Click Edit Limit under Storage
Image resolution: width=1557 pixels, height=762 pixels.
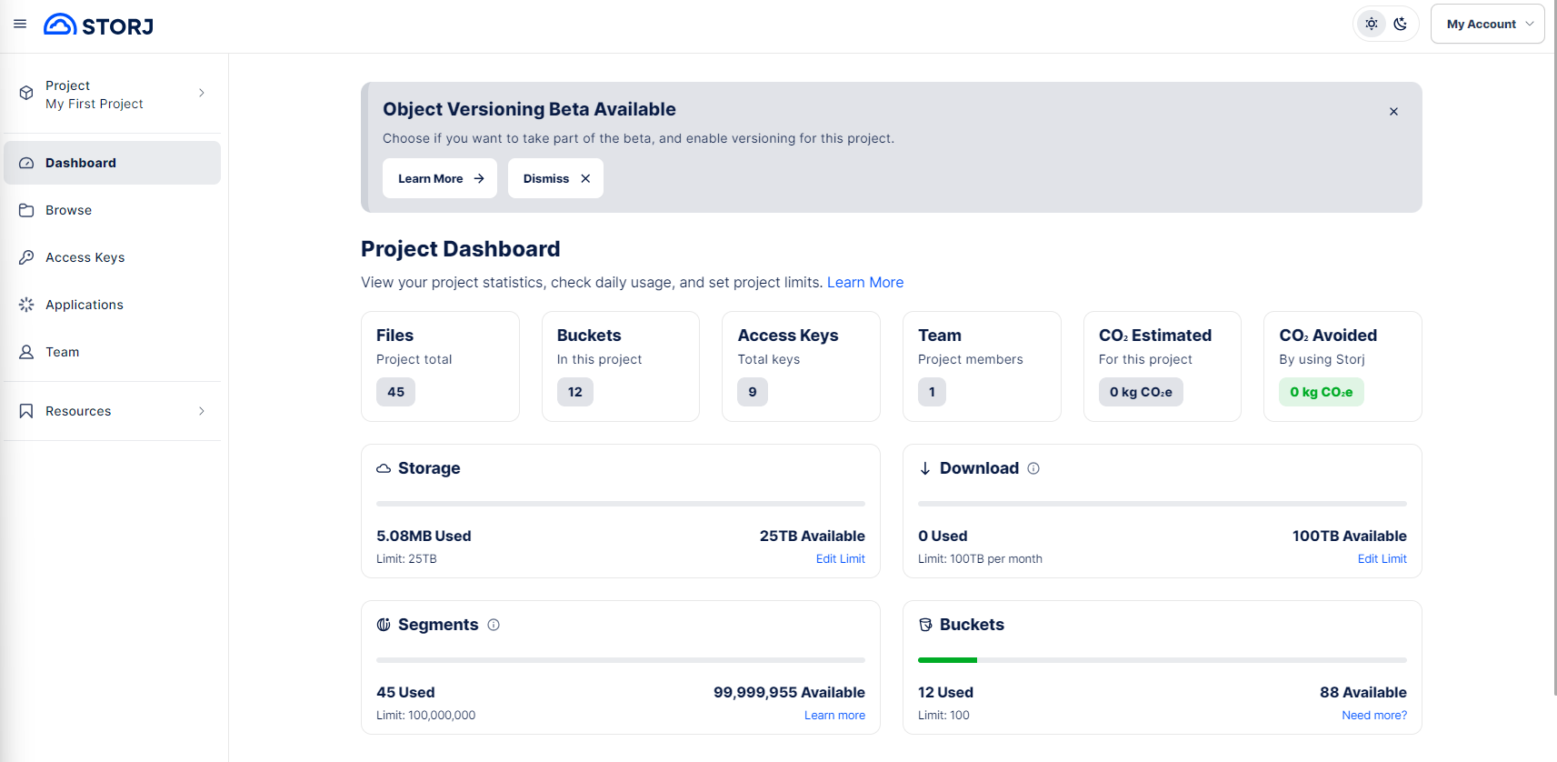pos(840,559)
